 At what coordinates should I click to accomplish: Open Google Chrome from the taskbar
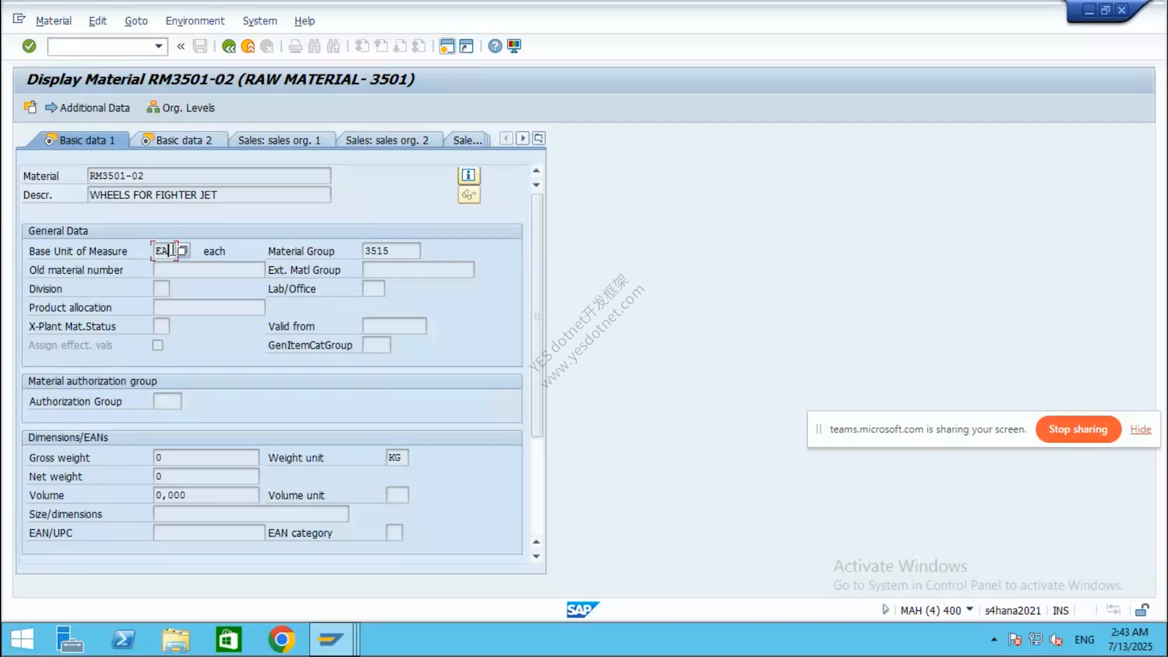pyautogui.click(x=281, y=640)
